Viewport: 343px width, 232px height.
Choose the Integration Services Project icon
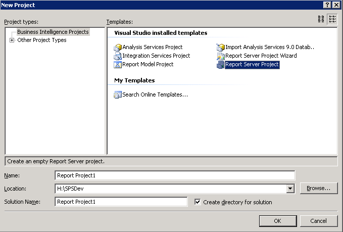tap(118, 56)
